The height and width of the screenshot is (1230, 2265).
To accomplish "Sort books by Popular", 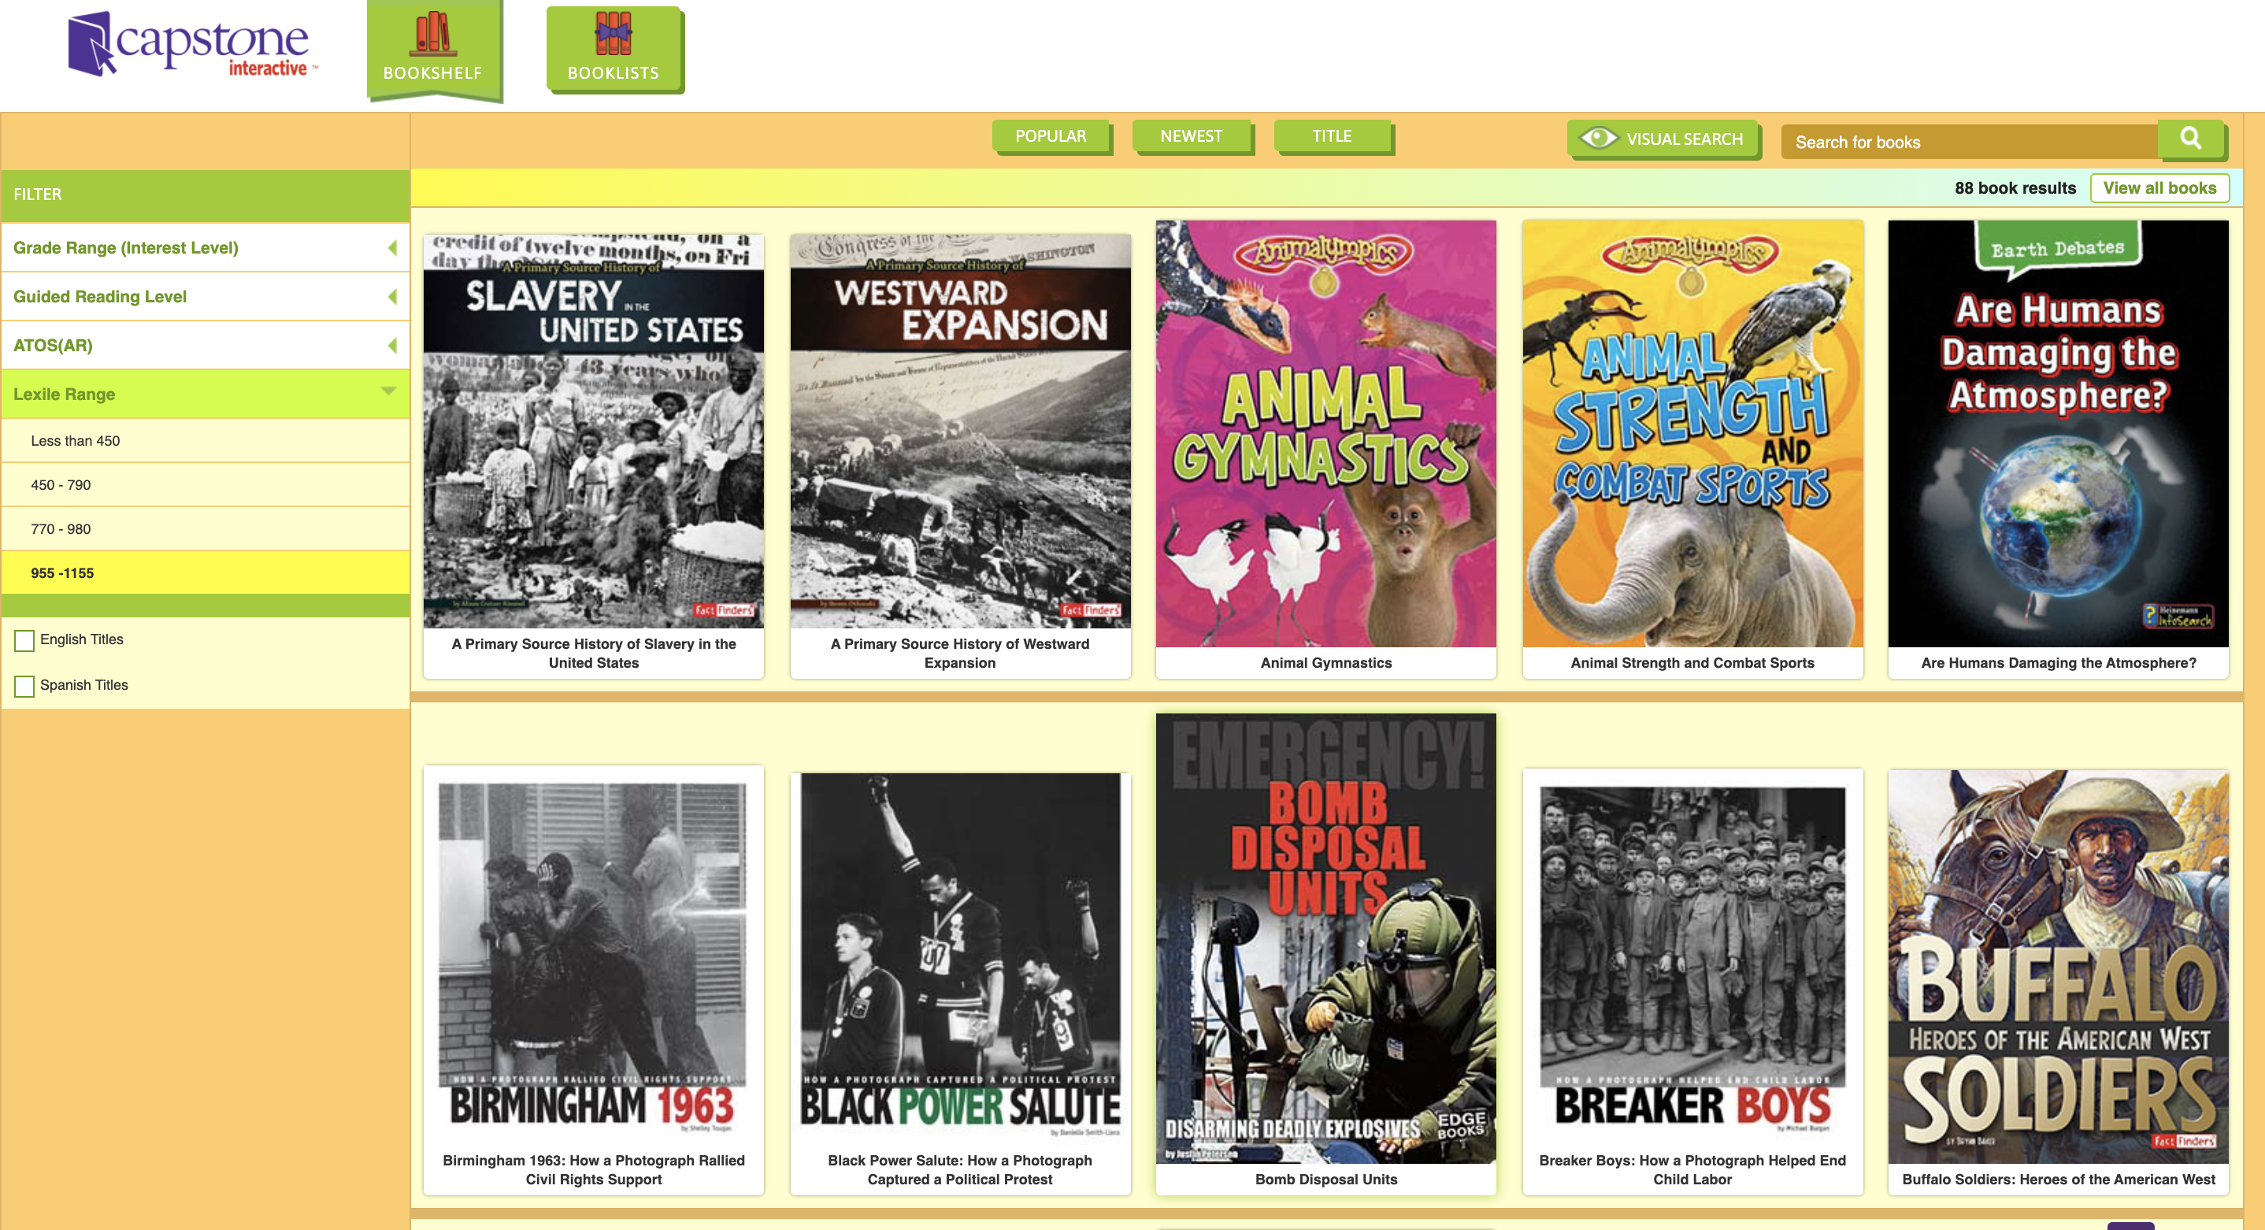I will pos(1051,136).
